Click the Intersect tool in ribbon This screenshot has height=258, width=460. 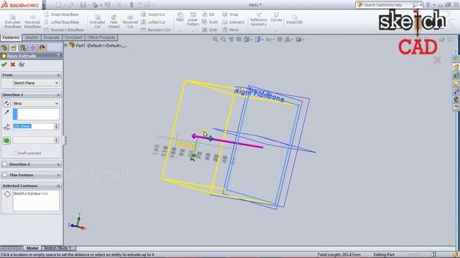[233, 22]
